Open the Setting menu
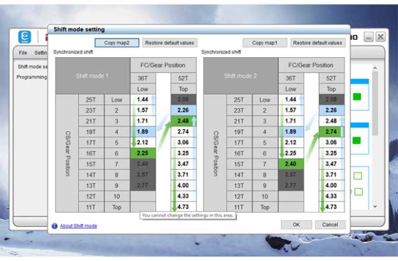Screen dimensions: 398x261 (x=40, y=52)
